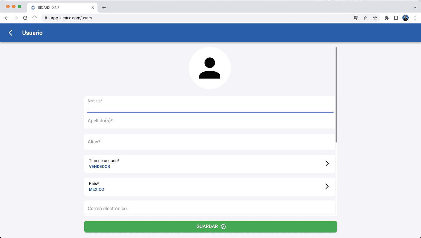Click the share page icon in address bar
Screen dimensions: 421x238
pyautogui.click(x=365, y=18)
